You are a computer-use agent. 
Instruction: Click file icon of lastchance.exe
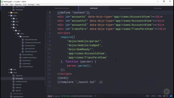11,94
